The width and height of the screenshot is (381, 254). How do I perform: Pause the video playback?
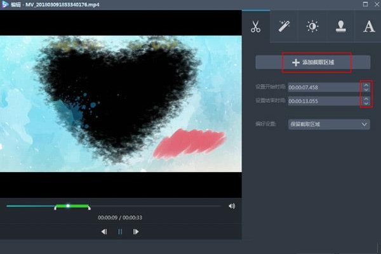click(119, 232)
